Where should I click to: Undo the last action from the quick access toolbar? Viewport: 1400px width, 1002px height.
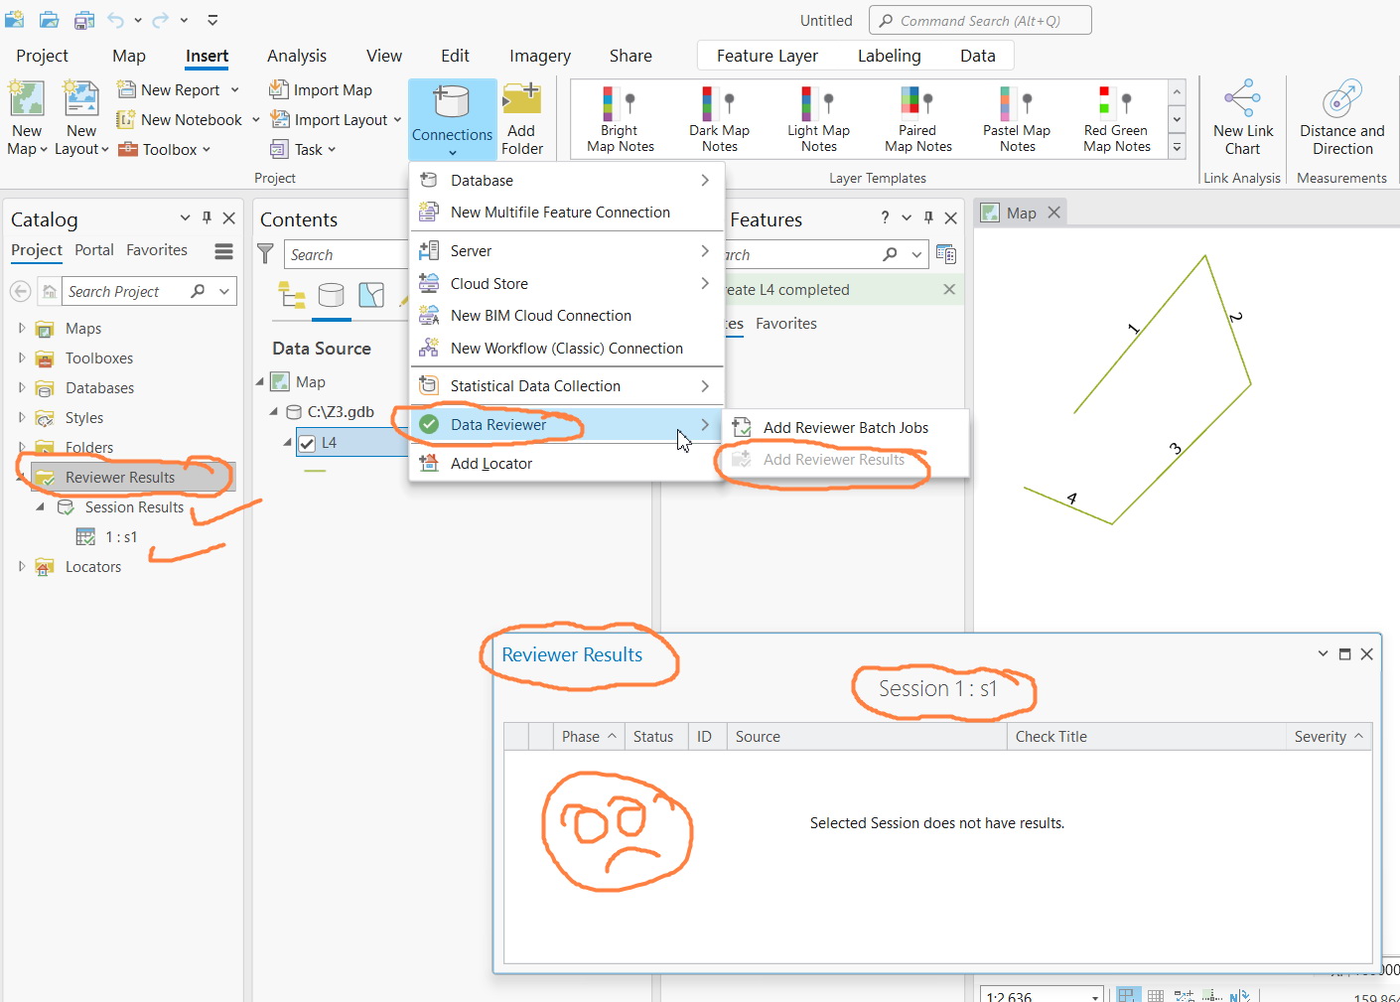point(116,20)
